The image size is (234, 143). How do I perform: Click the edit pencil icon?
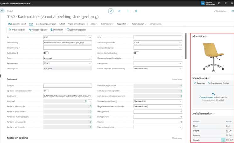(111, 11)
